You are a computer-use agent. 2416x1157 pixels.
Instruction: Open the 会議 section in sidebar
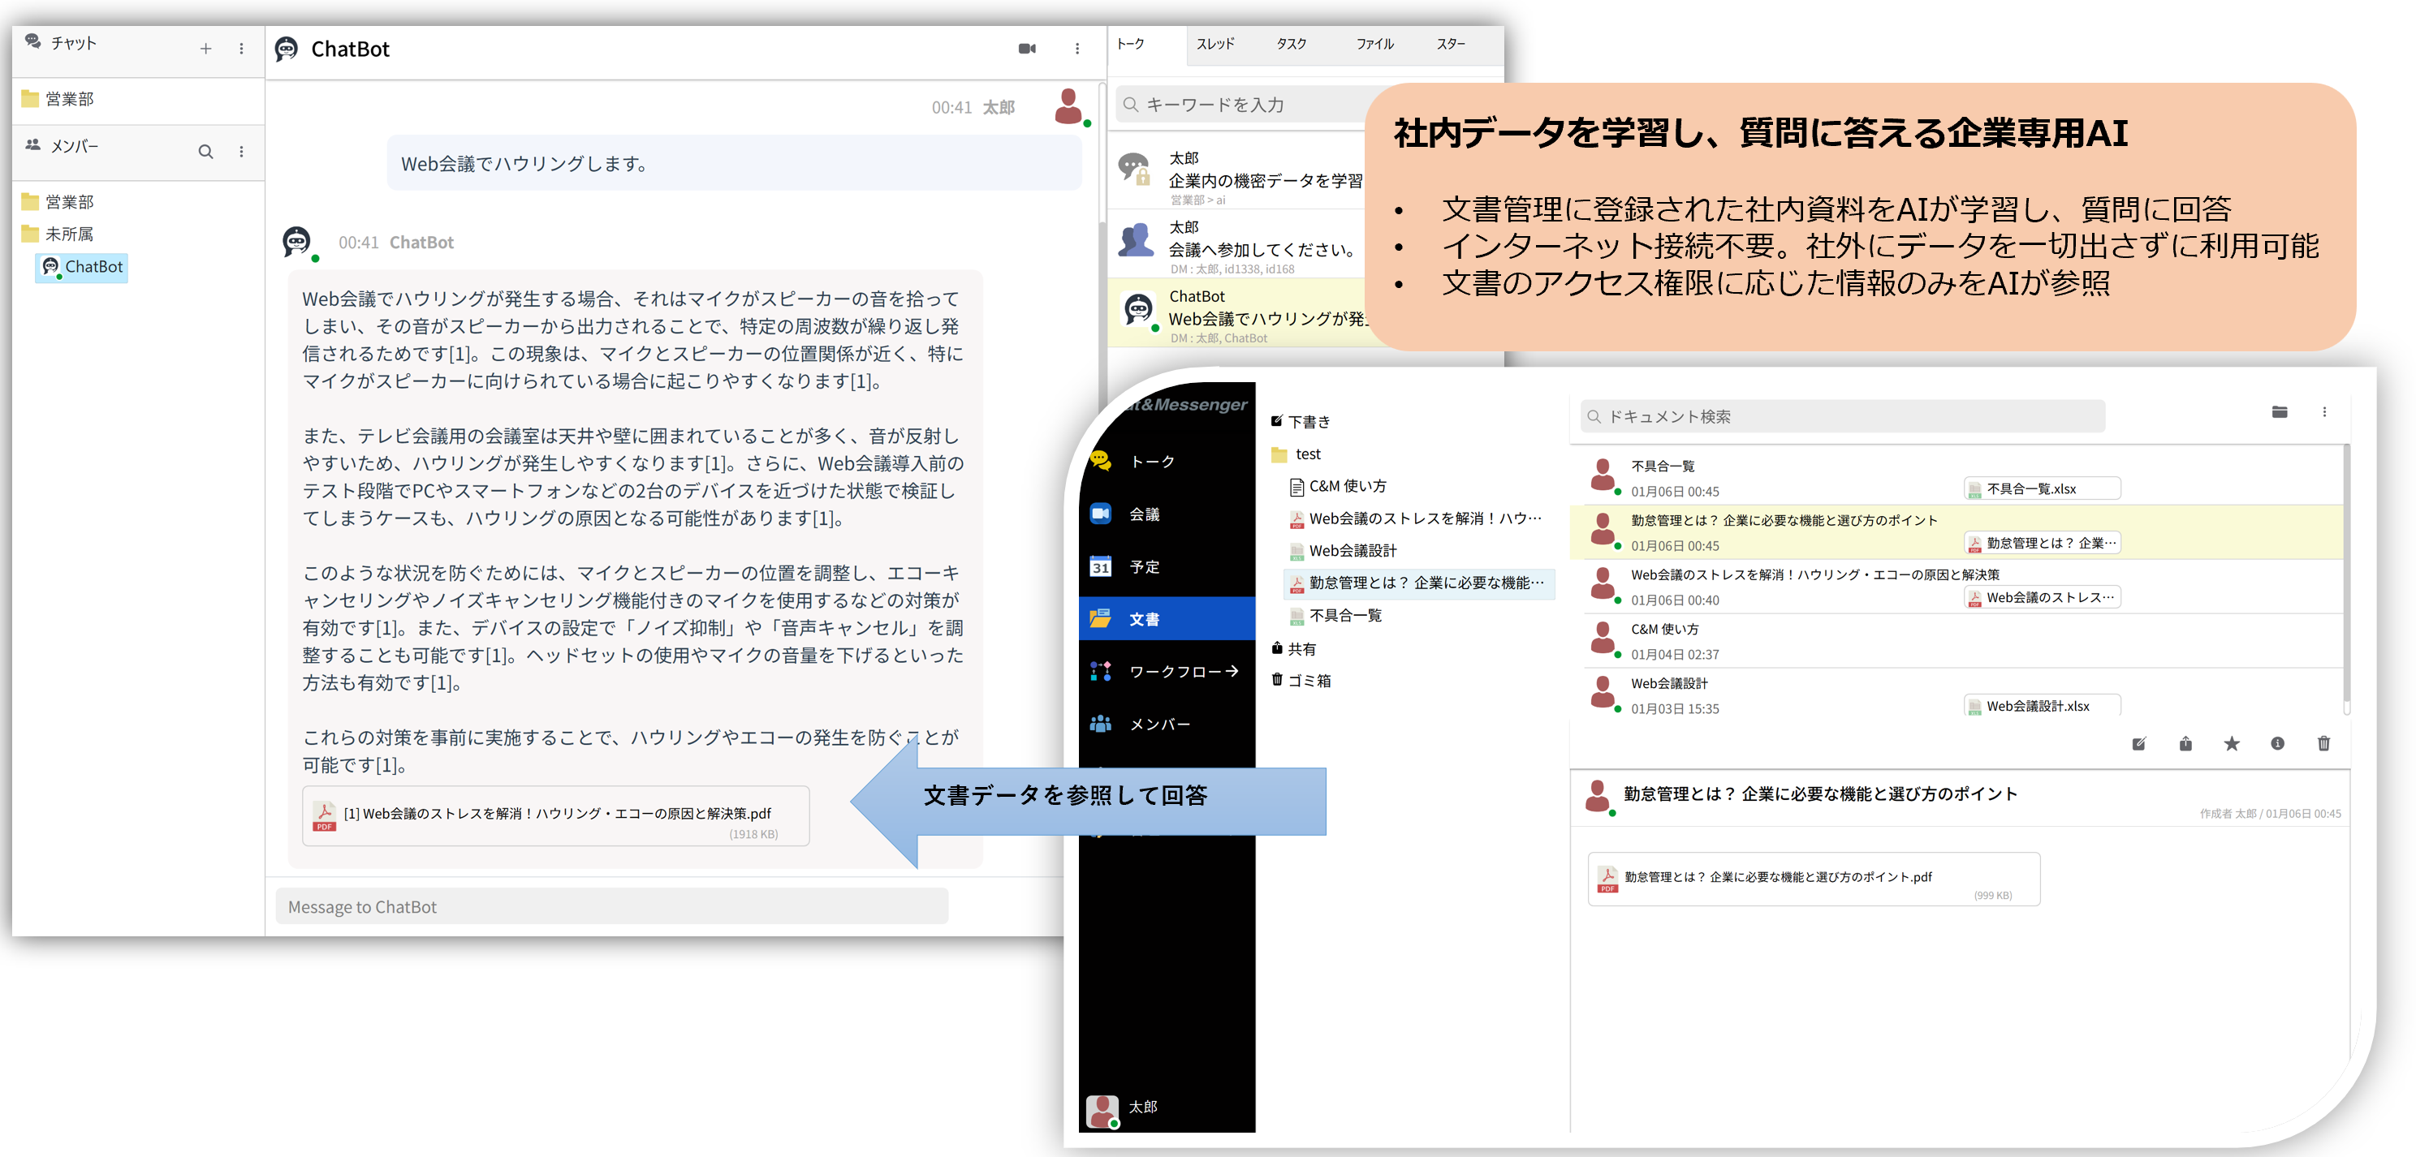pos(1144,514)
